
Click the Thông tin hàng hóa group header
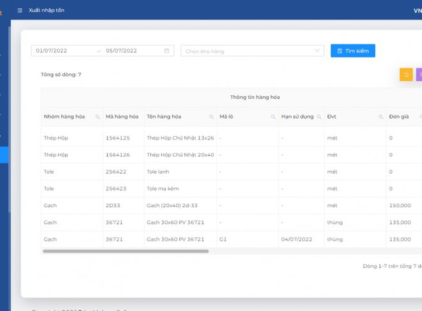pyautogui.click(x=255, y=97)
